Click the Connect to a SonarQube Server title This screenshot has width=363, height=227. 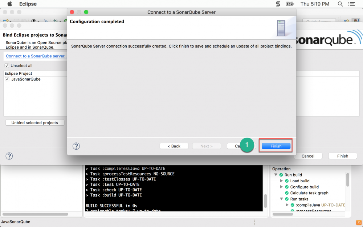point(181,12)
